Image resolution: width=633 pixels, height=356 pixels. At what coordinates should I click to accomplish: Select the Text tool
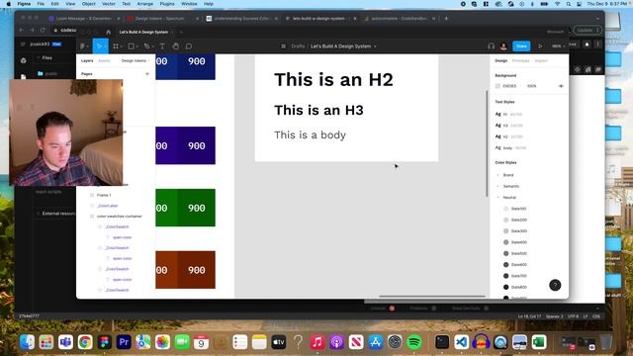tap(162, 46)
